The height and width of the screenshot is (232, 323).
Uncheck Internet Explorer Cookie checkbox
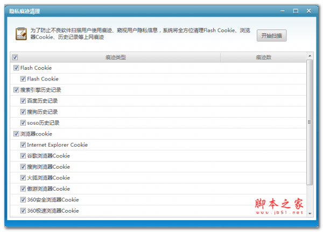pyautogui.click(x=23, y=144)
